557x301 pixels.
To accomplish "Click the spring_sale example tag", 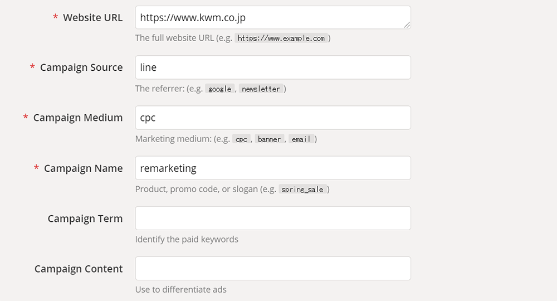I will point(302,190).
